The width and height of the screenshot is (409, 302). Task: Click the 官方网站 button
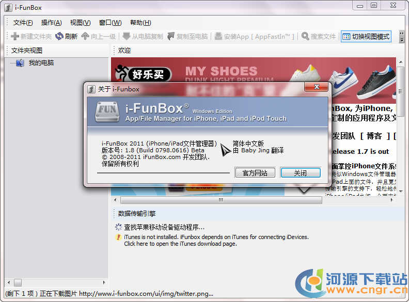pyautogui.click(x=255, y=173)
